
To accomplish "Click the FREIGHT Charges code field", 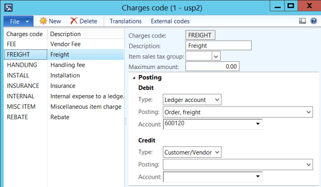I will click(200, 35).
